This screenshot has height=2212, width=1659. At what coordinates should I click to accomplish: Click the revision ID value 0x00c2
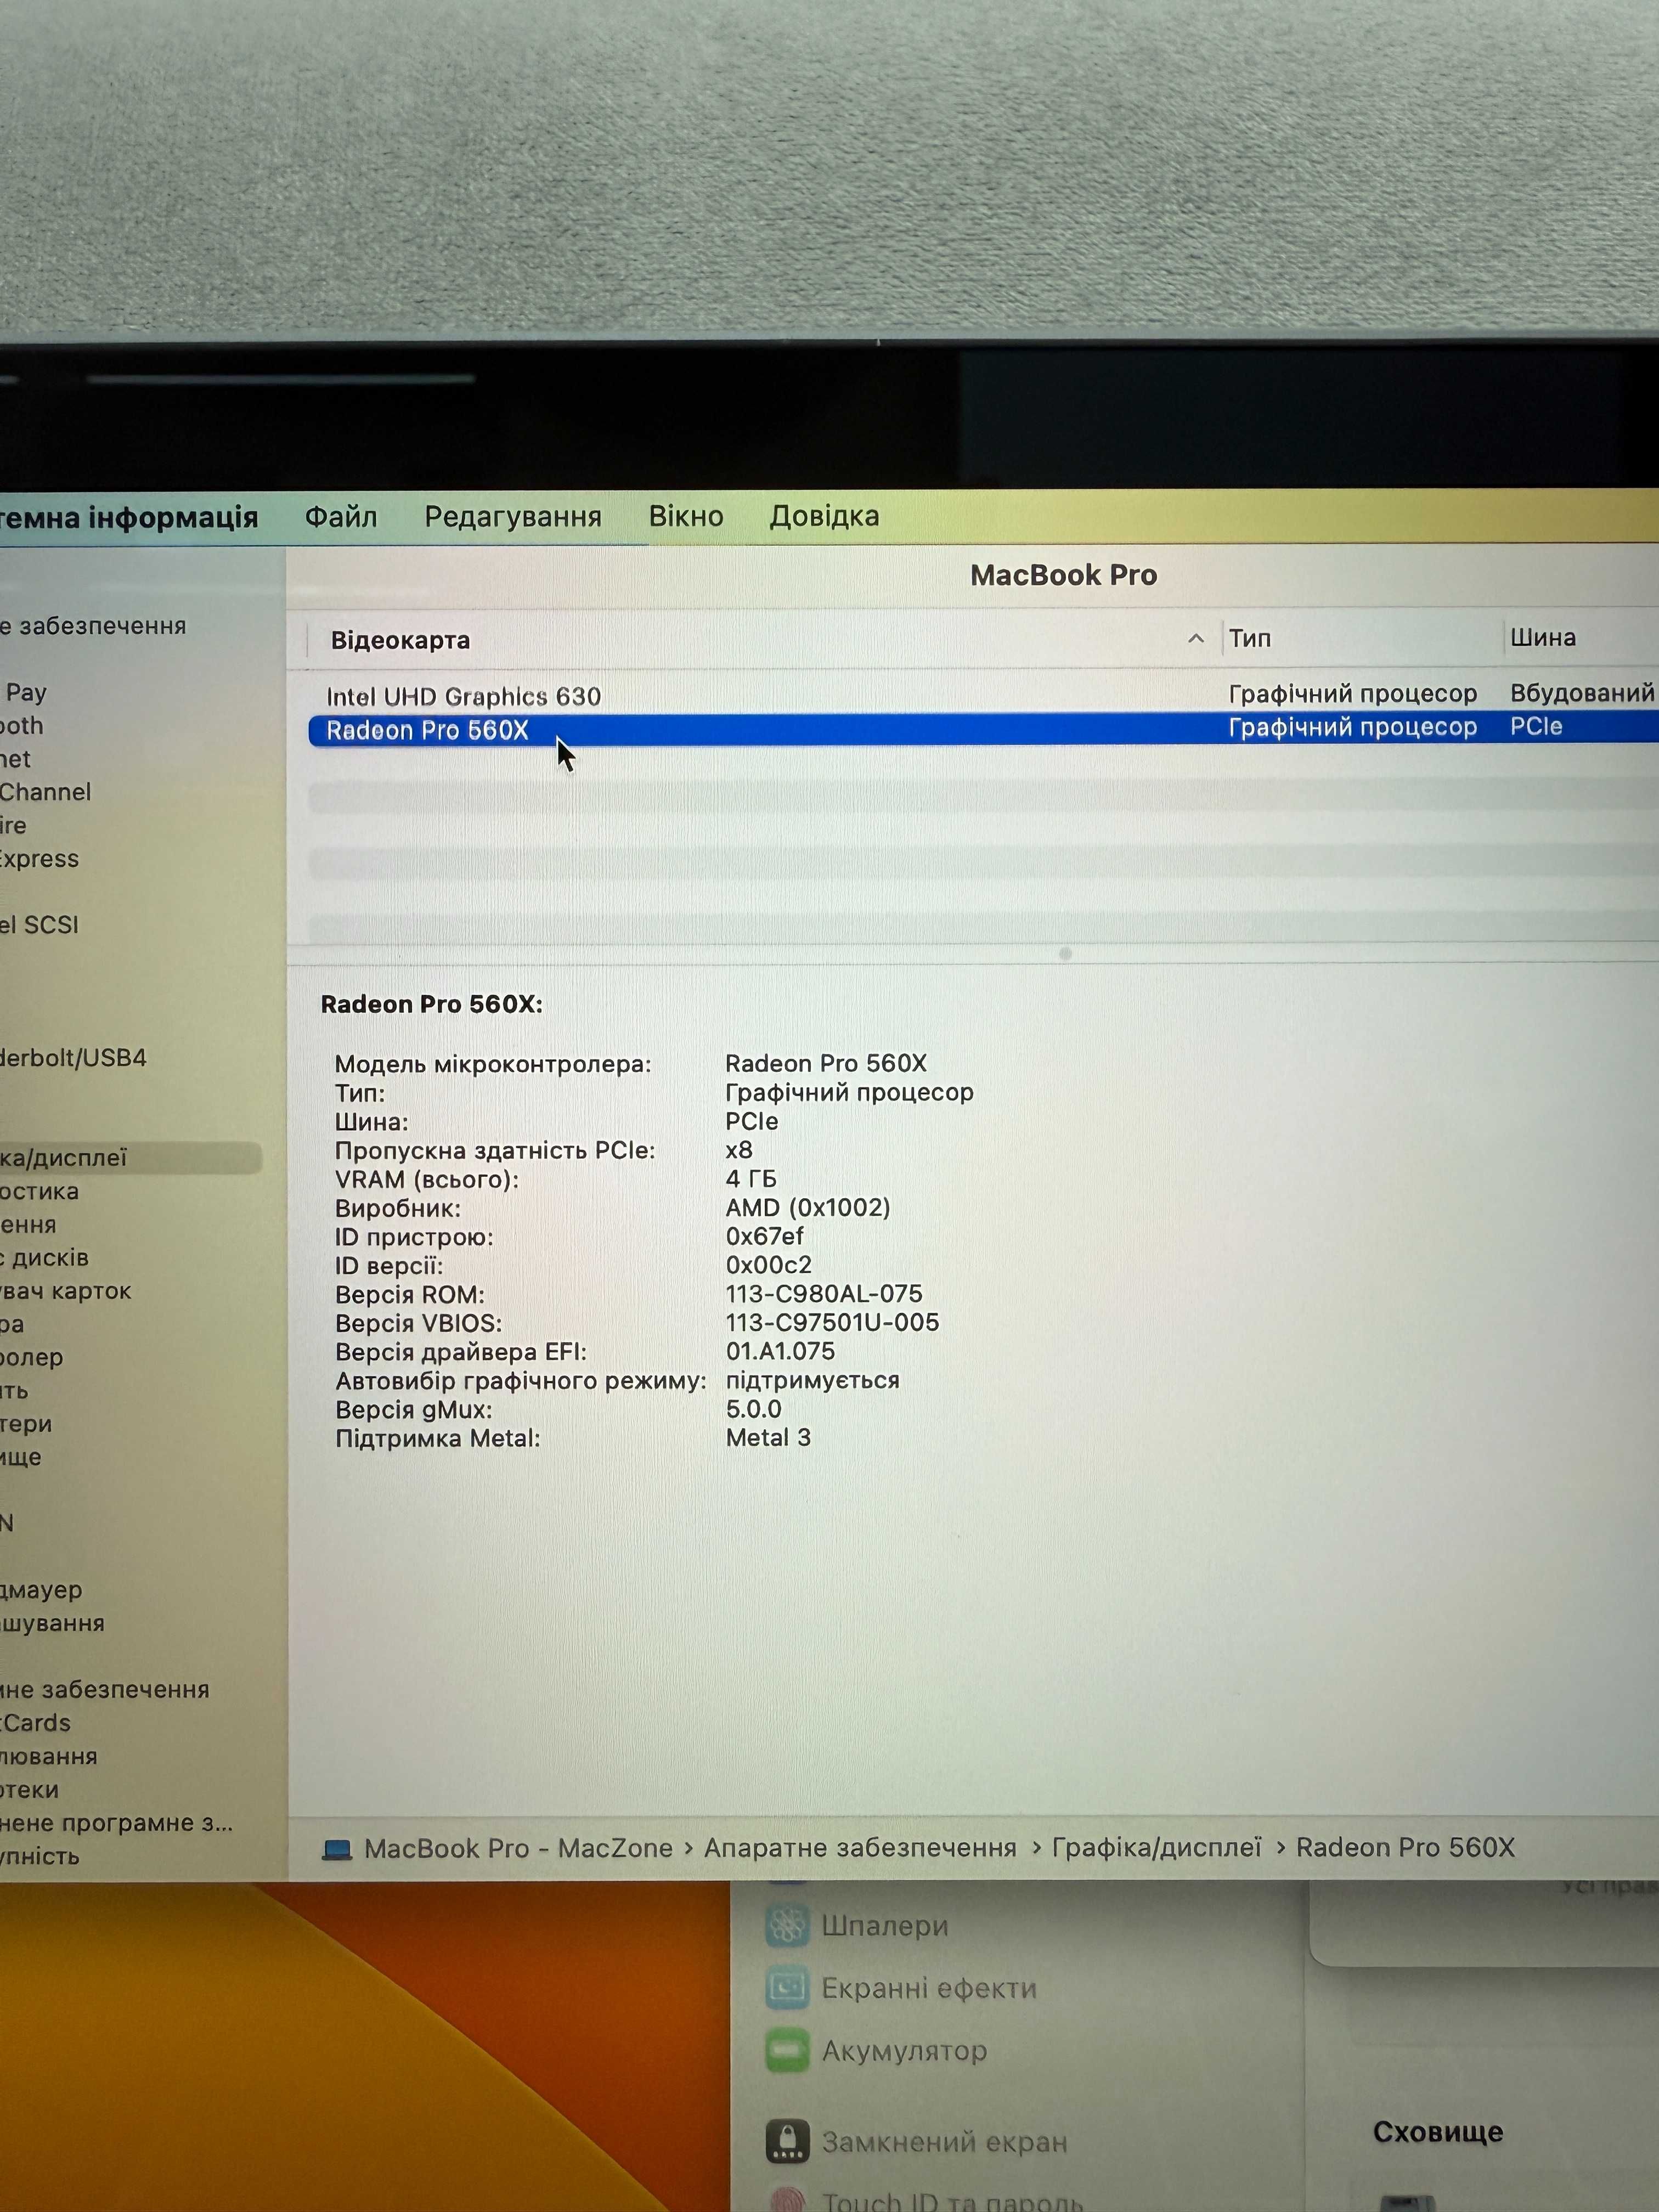768,1265
